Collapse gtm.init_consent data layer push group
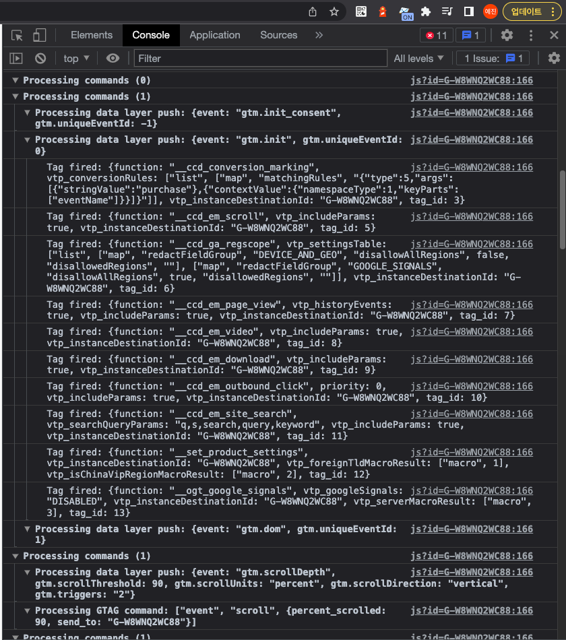This screenshot has width=566, height=640. (28, 113)
